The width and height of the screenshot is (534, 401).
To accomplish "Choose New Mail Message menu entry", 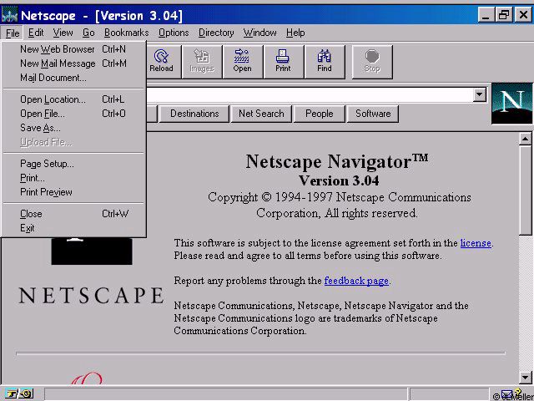I will (73, 63).
